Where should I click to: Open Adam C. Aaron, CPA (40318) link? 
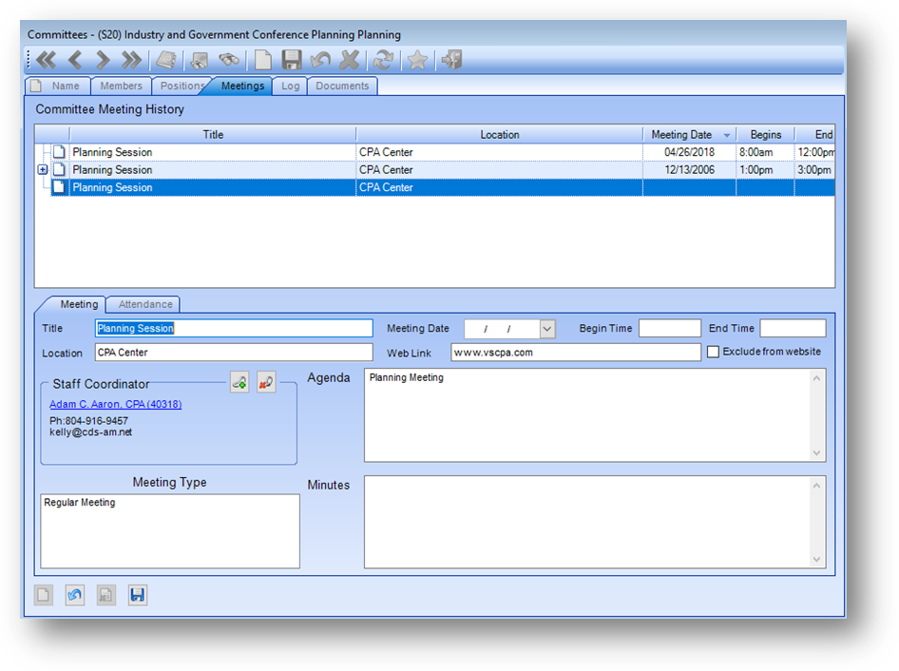point(115,404)
